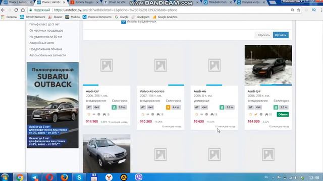Click the blue Найти search button
Image resolution: width=323 pixels, height=181 pixels.
coord(281,35)
